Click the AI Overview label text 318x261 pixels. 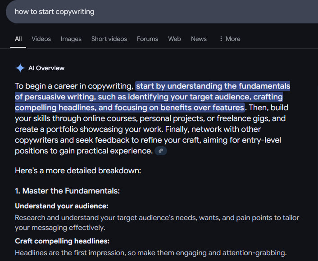click(x=46, y=68)
